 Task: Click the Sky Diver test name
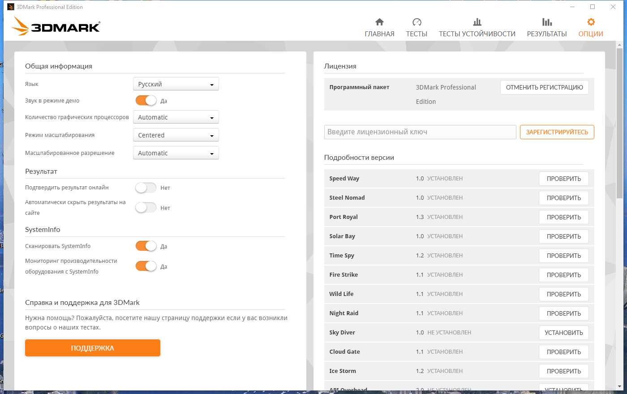342,332
